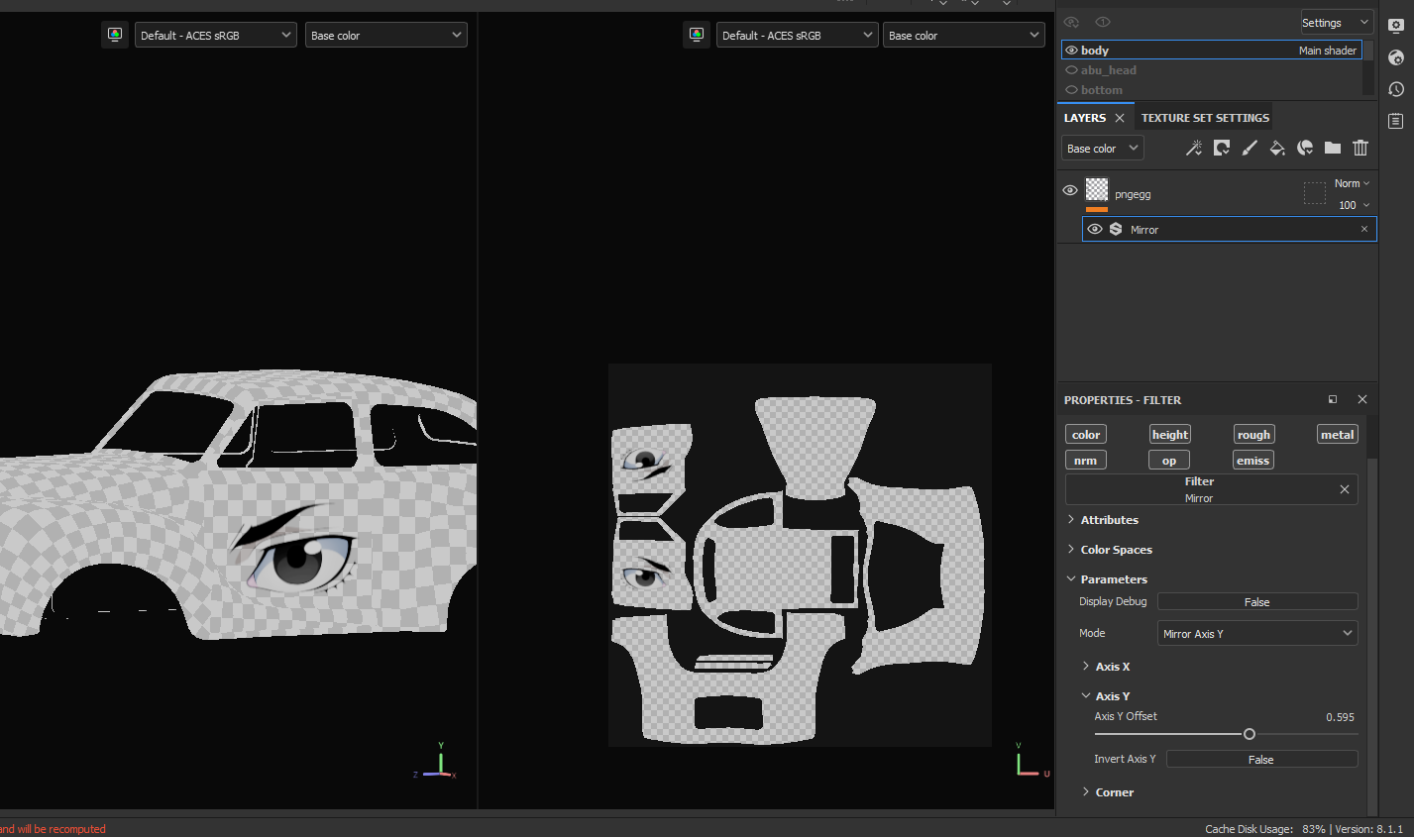1414x837 pixels.
Task: Click the Axis Y Offset slider handle
Action: [1250, 734]
